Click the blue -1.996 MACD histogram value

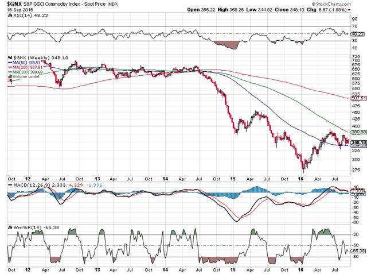[94, 185]
